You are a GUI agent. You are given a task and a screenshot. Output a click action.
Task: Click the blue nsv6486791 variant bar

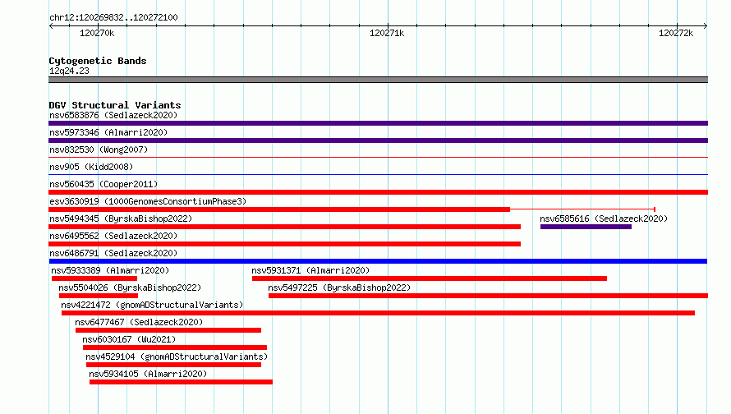tap(378, 261)
